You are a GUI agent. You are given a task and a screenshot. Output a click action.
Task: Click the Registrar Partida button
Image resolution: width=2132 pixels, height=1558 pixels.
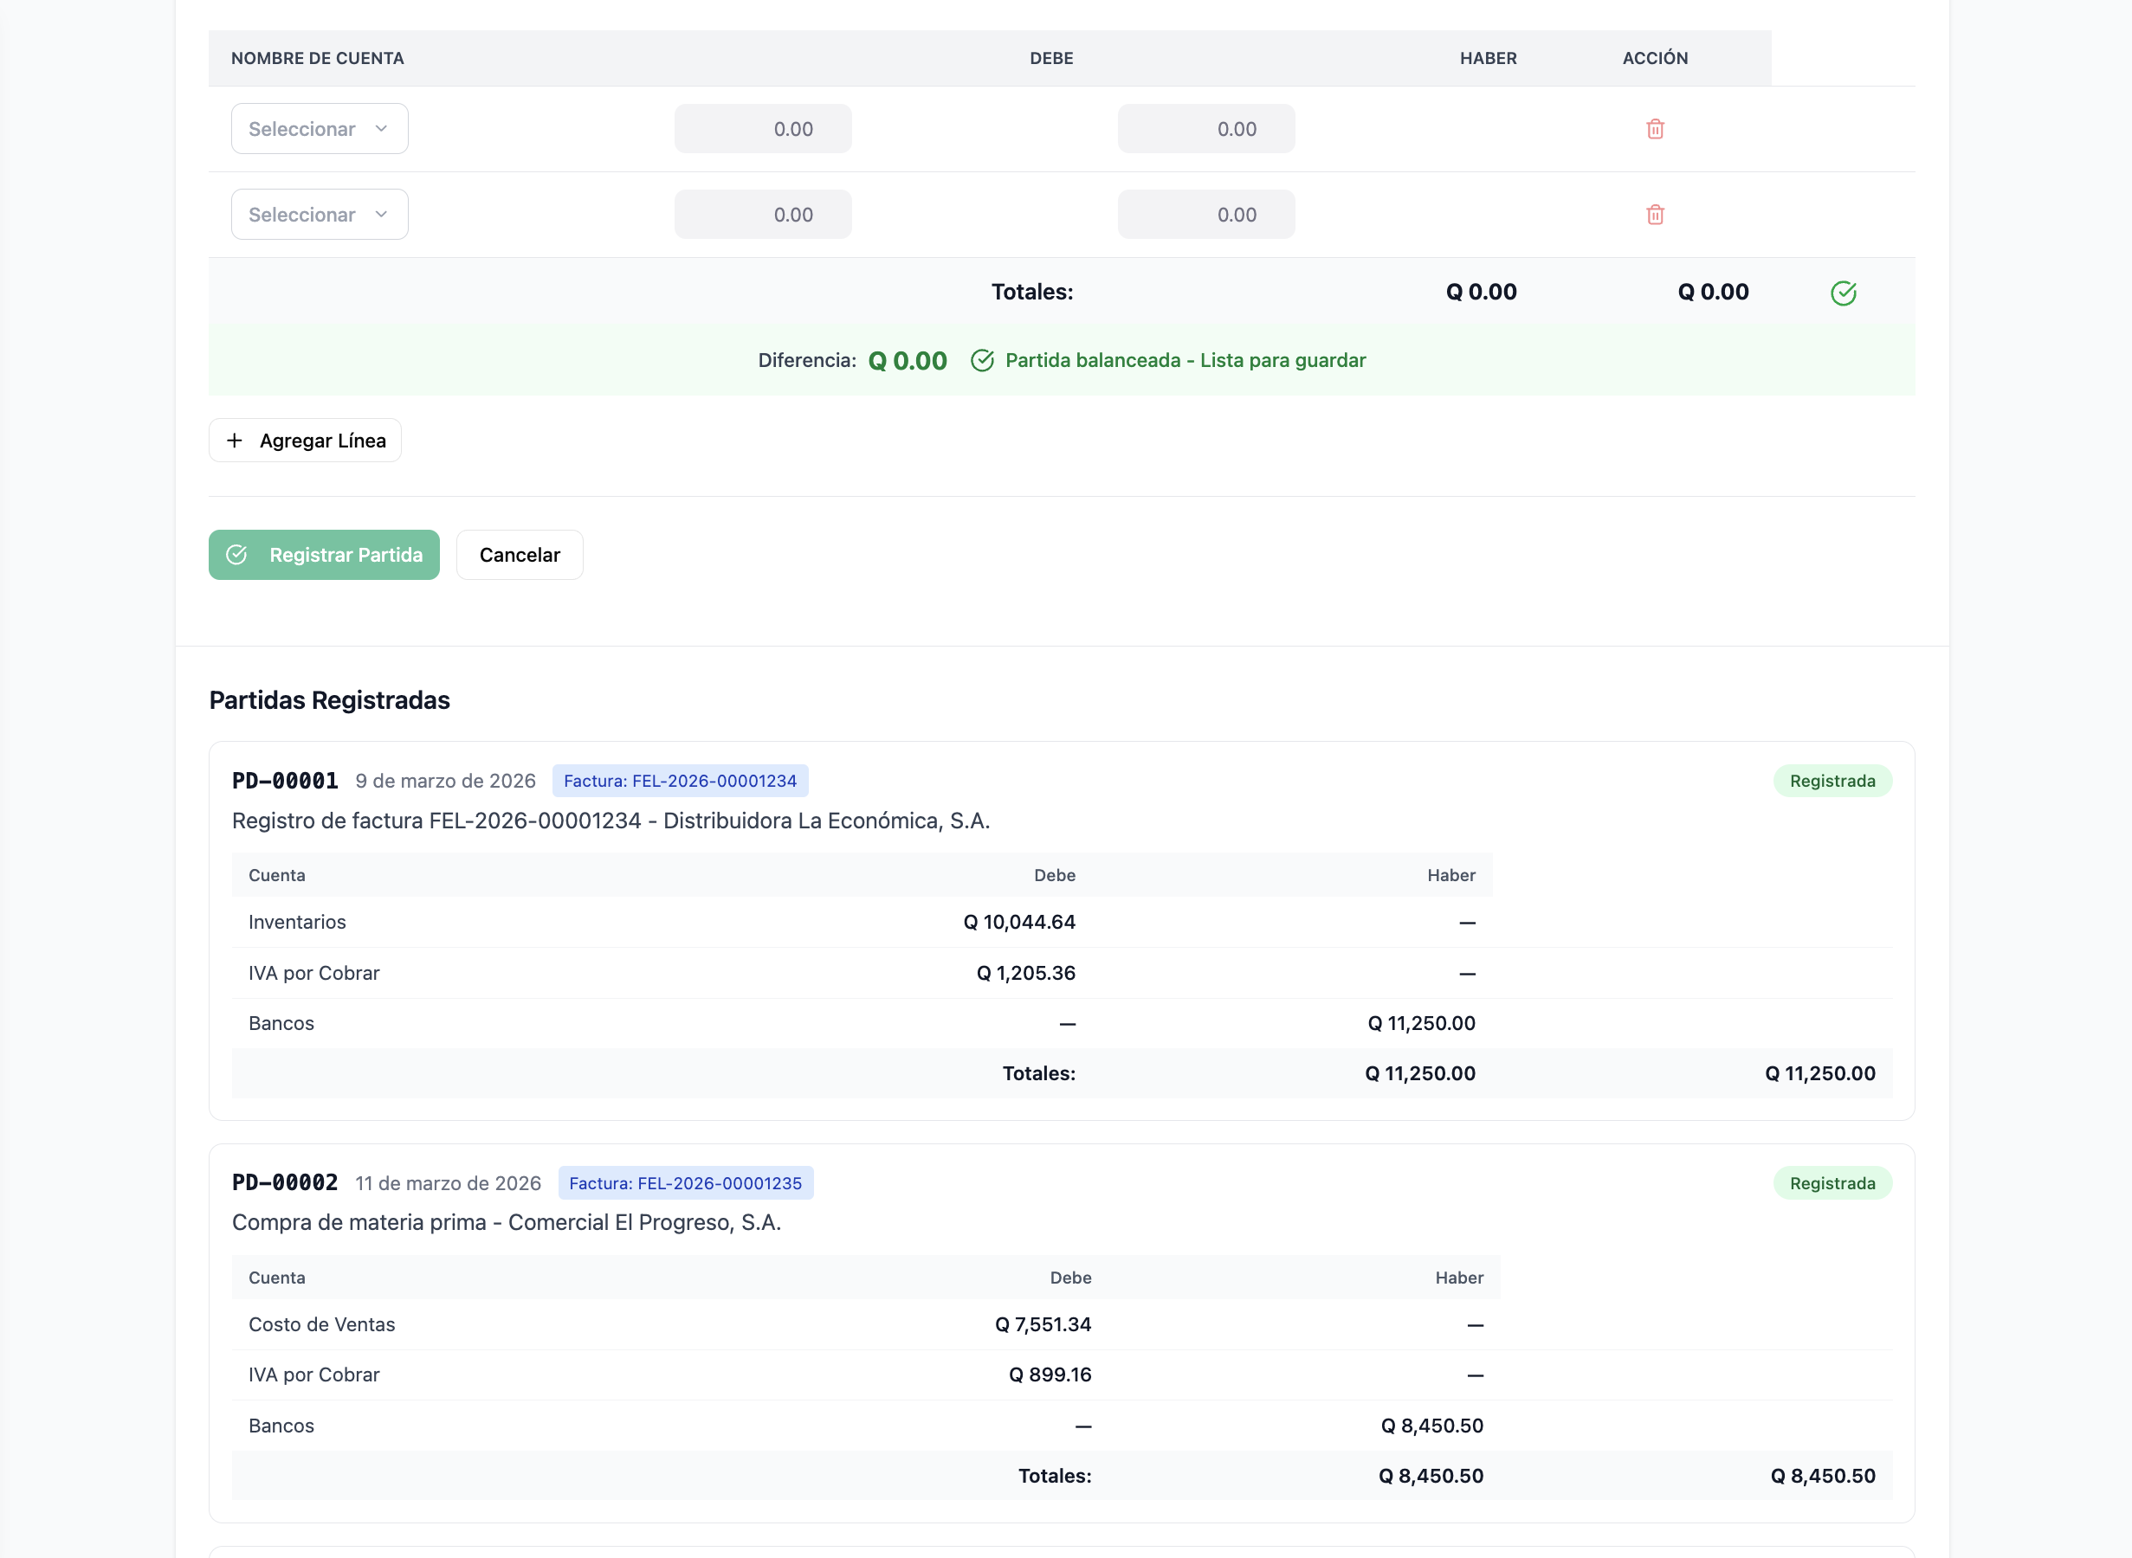point(325,555)
